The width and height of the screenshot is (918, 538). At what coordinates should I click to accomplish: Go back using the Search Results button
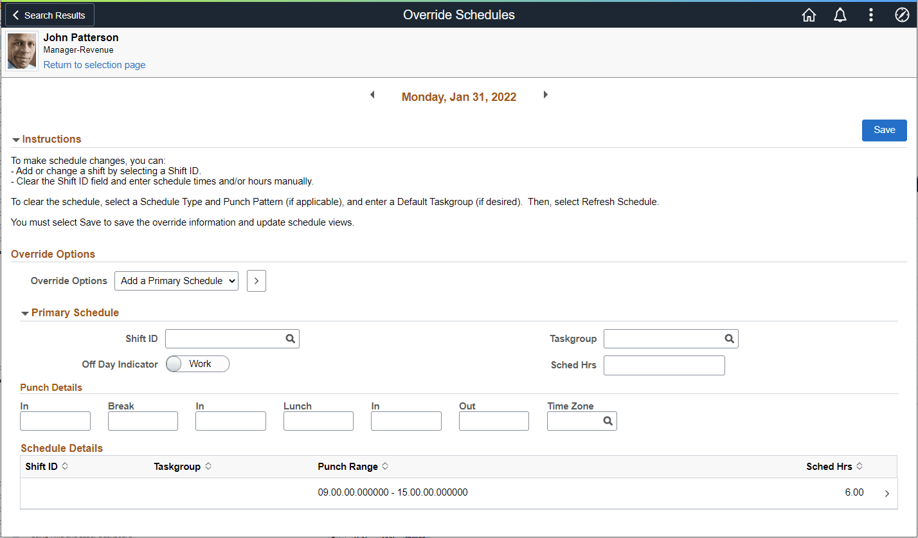48,14
